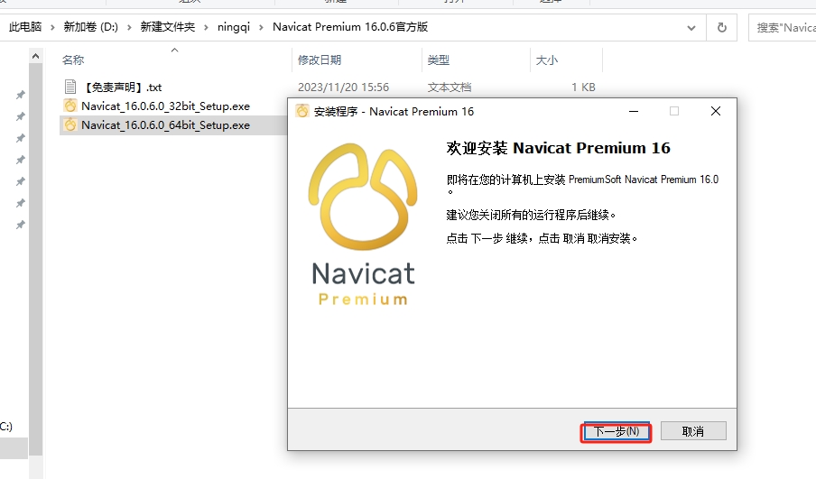Click Cancel (取消) in the installer
This screenshot has height=479, width=816.
[693, 431]
